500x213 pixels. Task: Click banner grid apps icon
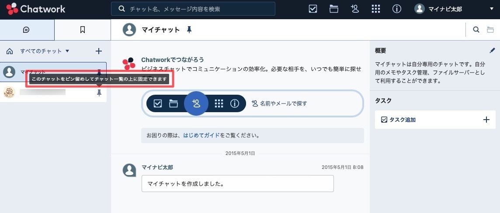[219, 103]
